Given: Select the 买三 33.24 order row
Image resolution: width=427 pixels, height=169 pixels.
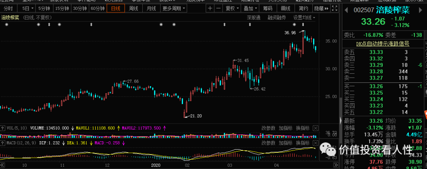Looking at the screenshot, I should (382, 99).
